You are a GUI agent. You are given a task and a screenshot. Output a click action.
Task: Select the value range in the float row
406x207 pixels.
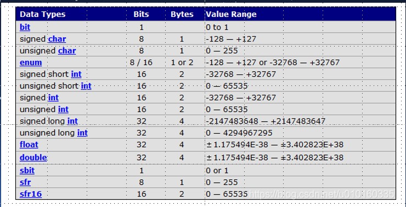point(274,145)
